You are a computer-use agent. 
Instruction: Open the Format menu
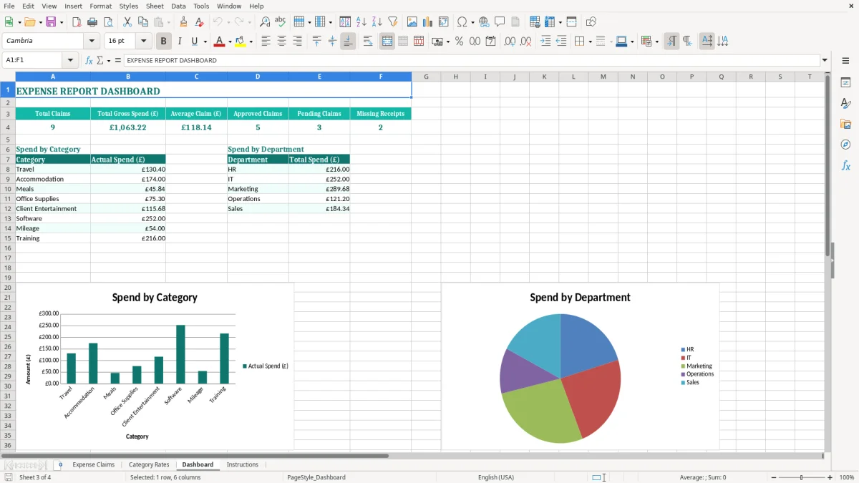coord(100,6)
